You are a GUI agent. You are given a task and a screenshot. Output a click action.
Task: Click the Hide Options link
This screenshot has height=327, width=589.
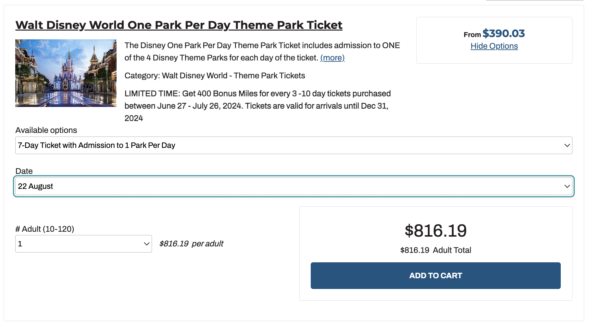coord(494,46)
